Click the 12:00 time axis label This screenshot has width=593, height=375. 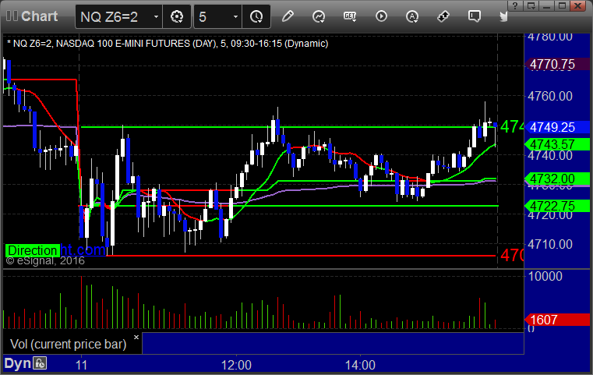tap(236, 365)
